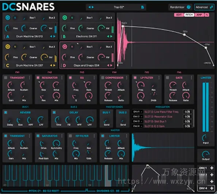Viewport: 217px width, 194px height.
Task: Open master Limiter module options menu
Action: 126,136
